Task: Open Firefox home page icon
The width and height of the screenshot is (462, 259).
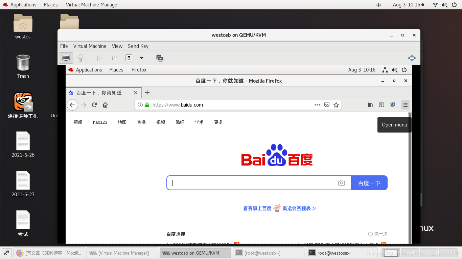Action: (105, 105)
